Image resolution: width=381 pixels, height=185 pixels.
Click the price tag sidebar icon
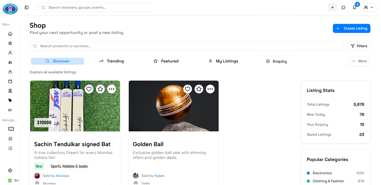coord(10,100)
